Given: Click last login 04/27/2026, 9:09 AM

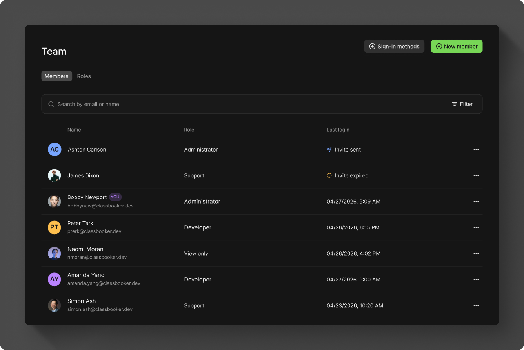Looking at the screenshot, I should (x=353, y=202).
